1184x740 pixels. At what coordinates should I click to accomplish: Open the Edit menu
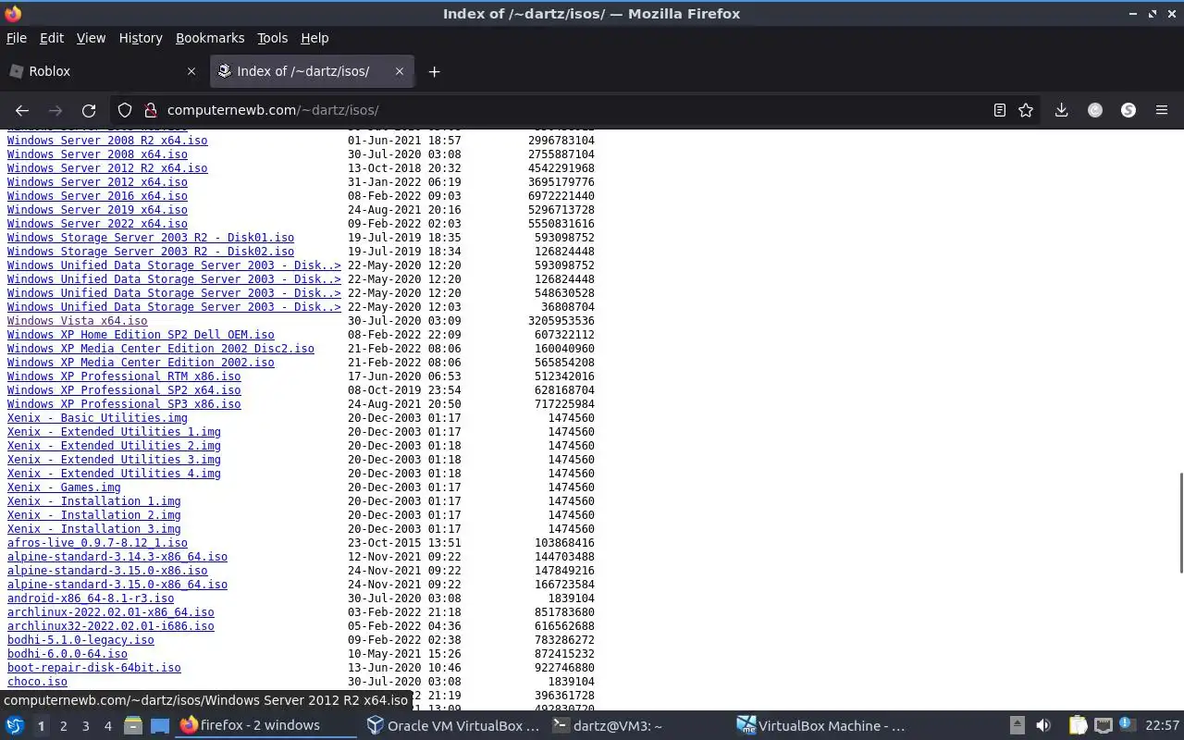[x=52, y=38]
